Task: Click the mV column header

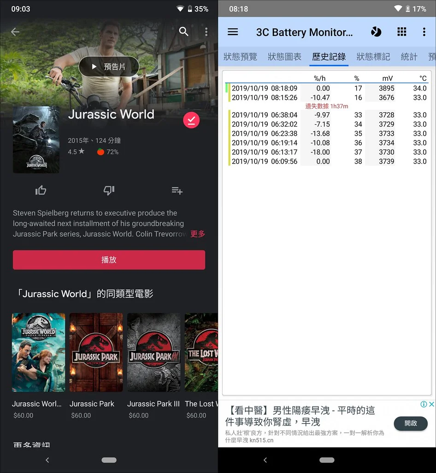Action: [x=388, y=79]
